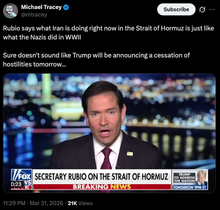Click the blue verified checkmark badge
Screen dimensions: 220x210
(x=66, y=7)
